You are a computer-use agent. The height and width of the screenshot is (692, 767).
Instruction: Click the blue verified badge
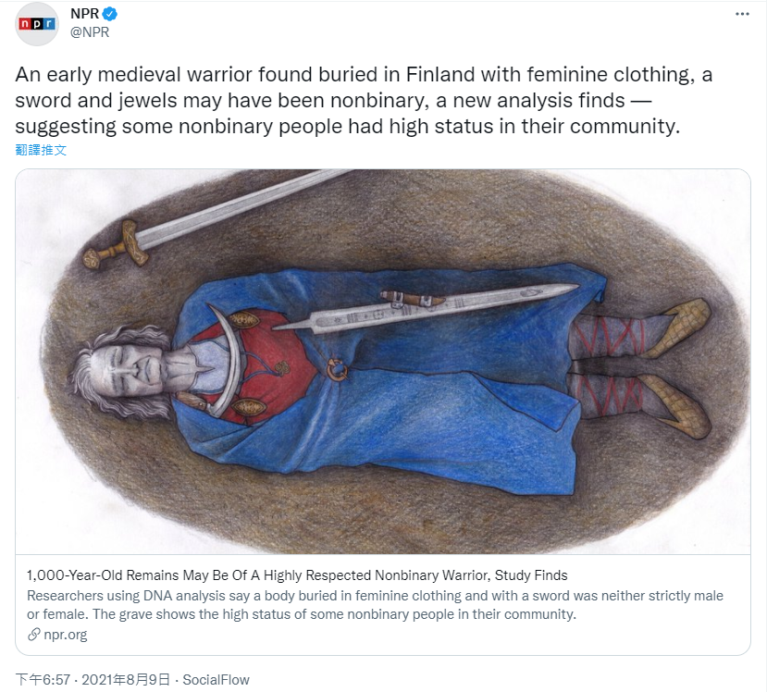click(x=109, y=14)
